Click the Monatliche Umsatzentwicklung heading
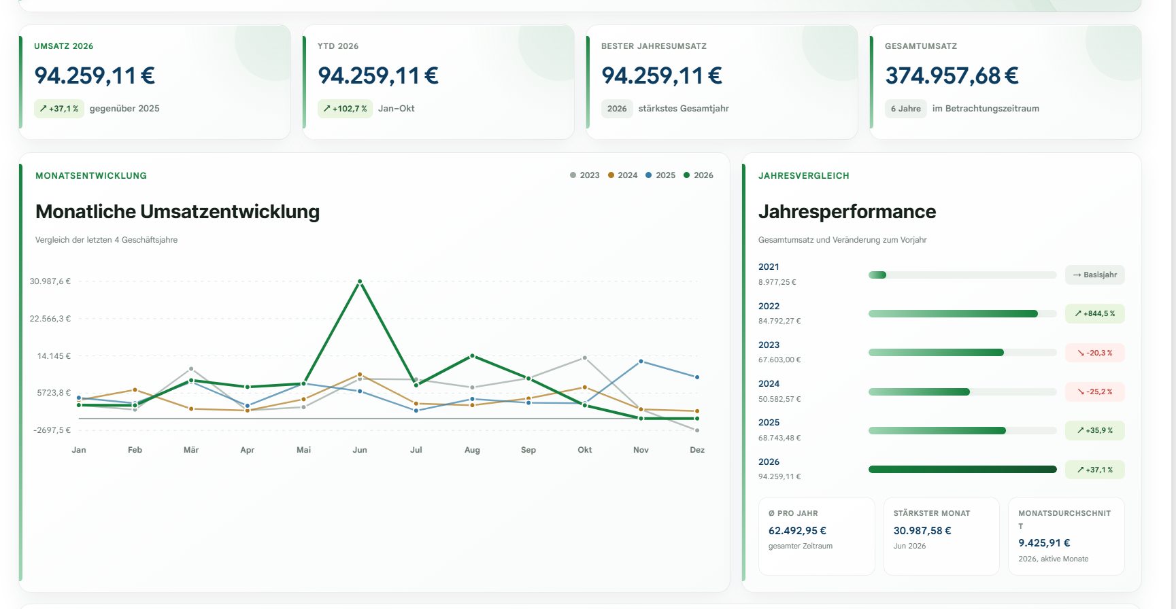This screenshot has height=609, width=1176. coord(178,212)
